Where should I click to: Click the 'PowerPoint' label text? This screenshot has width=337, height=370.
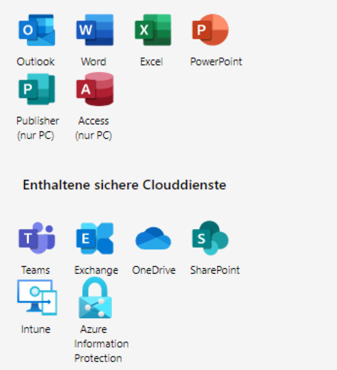point(216,62)
